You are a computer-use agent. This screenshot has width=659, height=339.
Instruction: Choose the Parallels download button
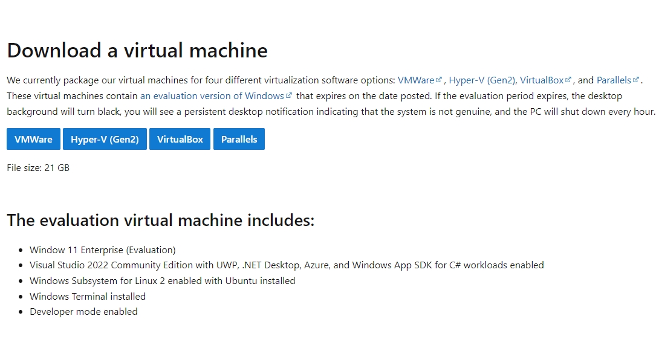click(x=239, y=139)
